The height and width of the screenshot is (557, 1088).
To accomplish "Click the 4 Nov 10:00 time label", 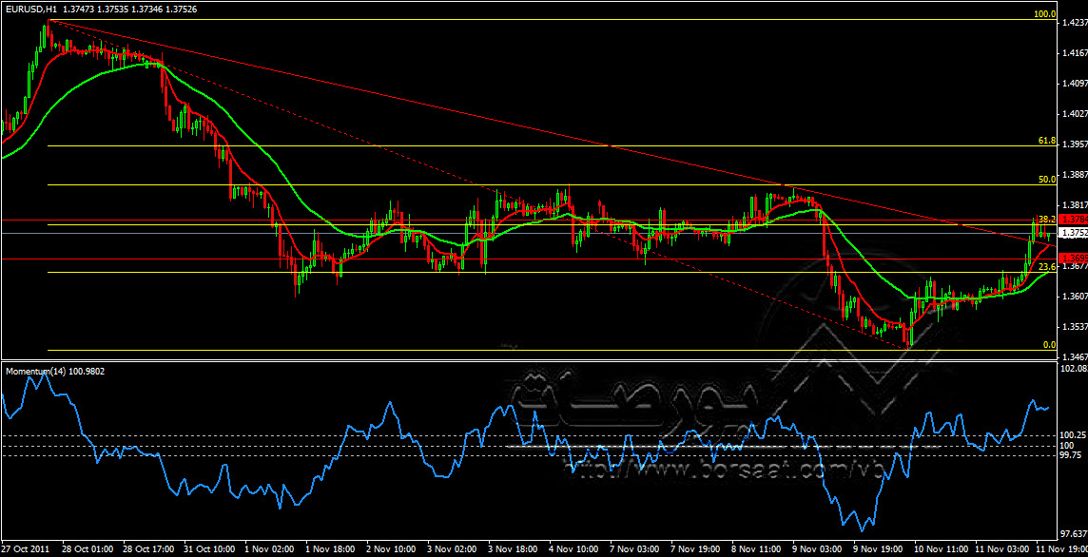I will click(573, 549).
